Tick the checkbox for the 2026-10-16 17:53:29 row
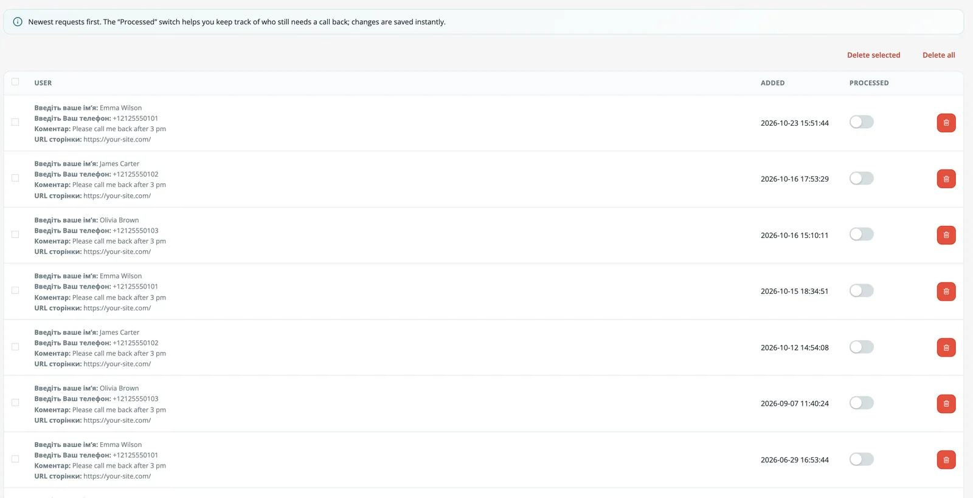Image resolution: width=973 pixels, height=498 pixels. pos(15,178)
